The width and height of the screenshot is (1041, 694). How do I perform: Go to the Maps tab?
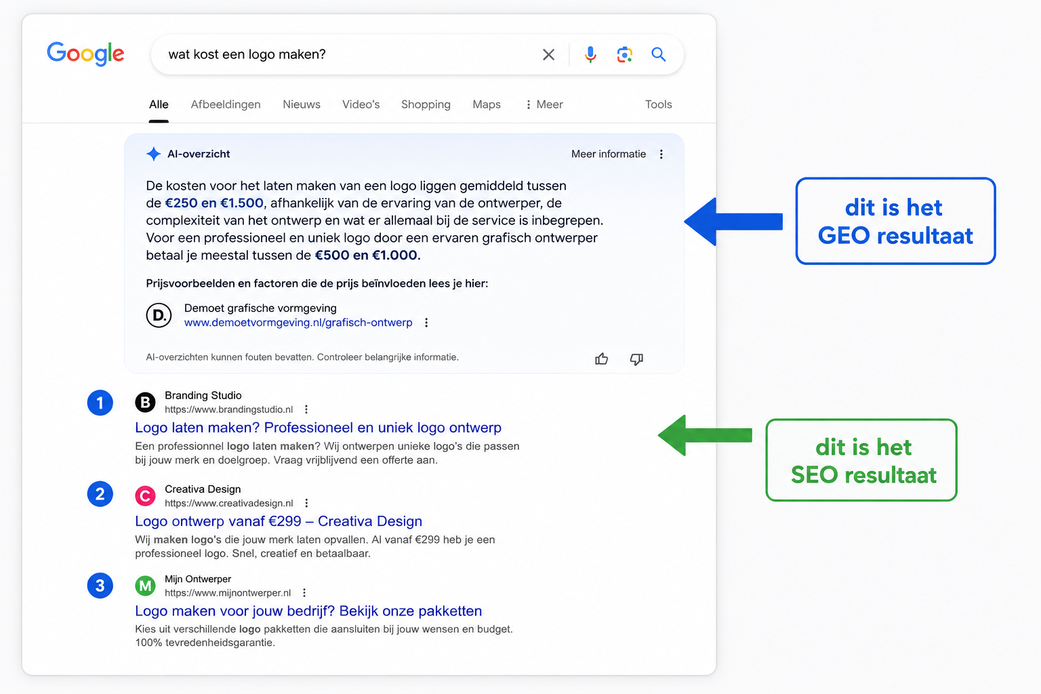487,104
